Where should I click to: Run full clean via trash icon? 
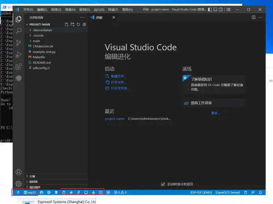coord(56,192)
